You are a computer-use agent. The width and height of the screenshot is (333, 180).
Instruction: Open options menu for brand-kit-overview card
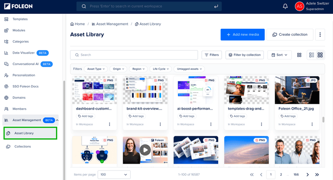tap(161, 124)
